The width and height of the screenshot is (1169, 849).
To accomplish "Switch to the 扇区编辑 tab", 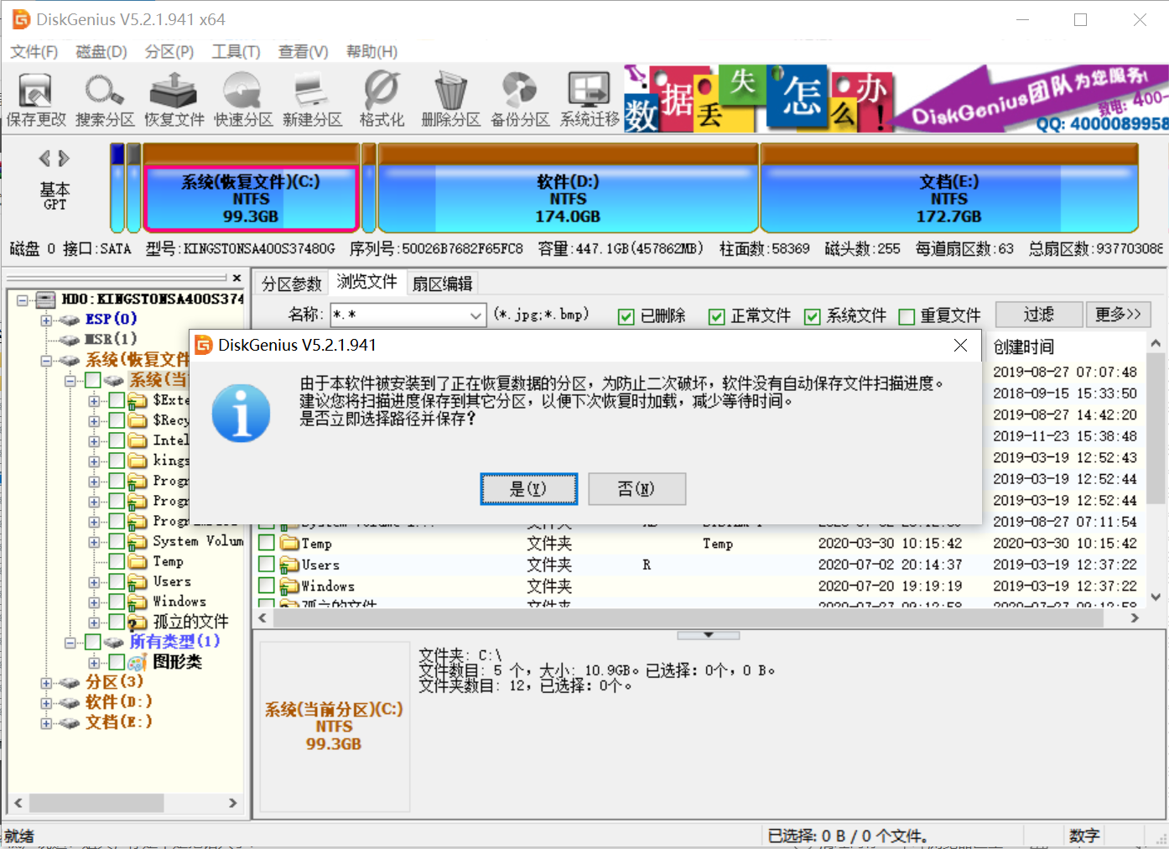I will 443,284.
